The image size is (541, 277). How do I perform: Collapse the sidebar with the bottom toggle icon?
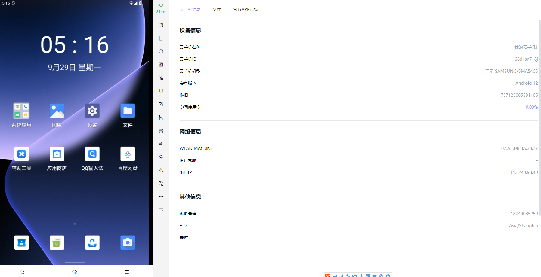(161, 210)
